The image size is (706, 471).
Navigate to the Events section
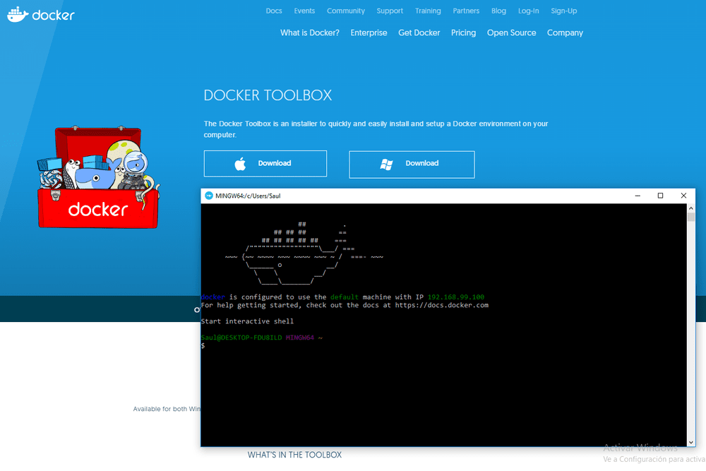pyautogui.click(x=304, y=11)
